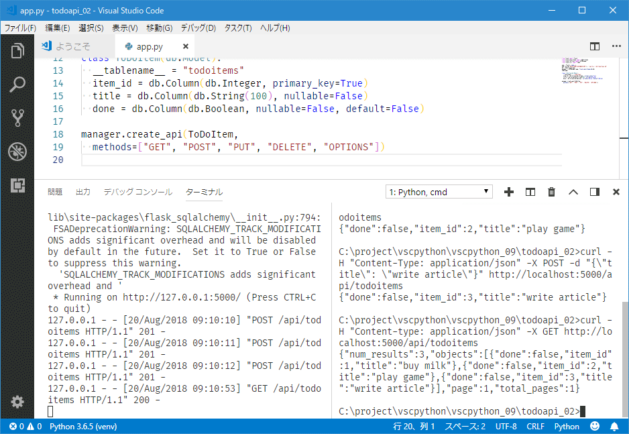Split the editor to the side
Viewport: 629px width, 434px height.
(x=595, y=46)
